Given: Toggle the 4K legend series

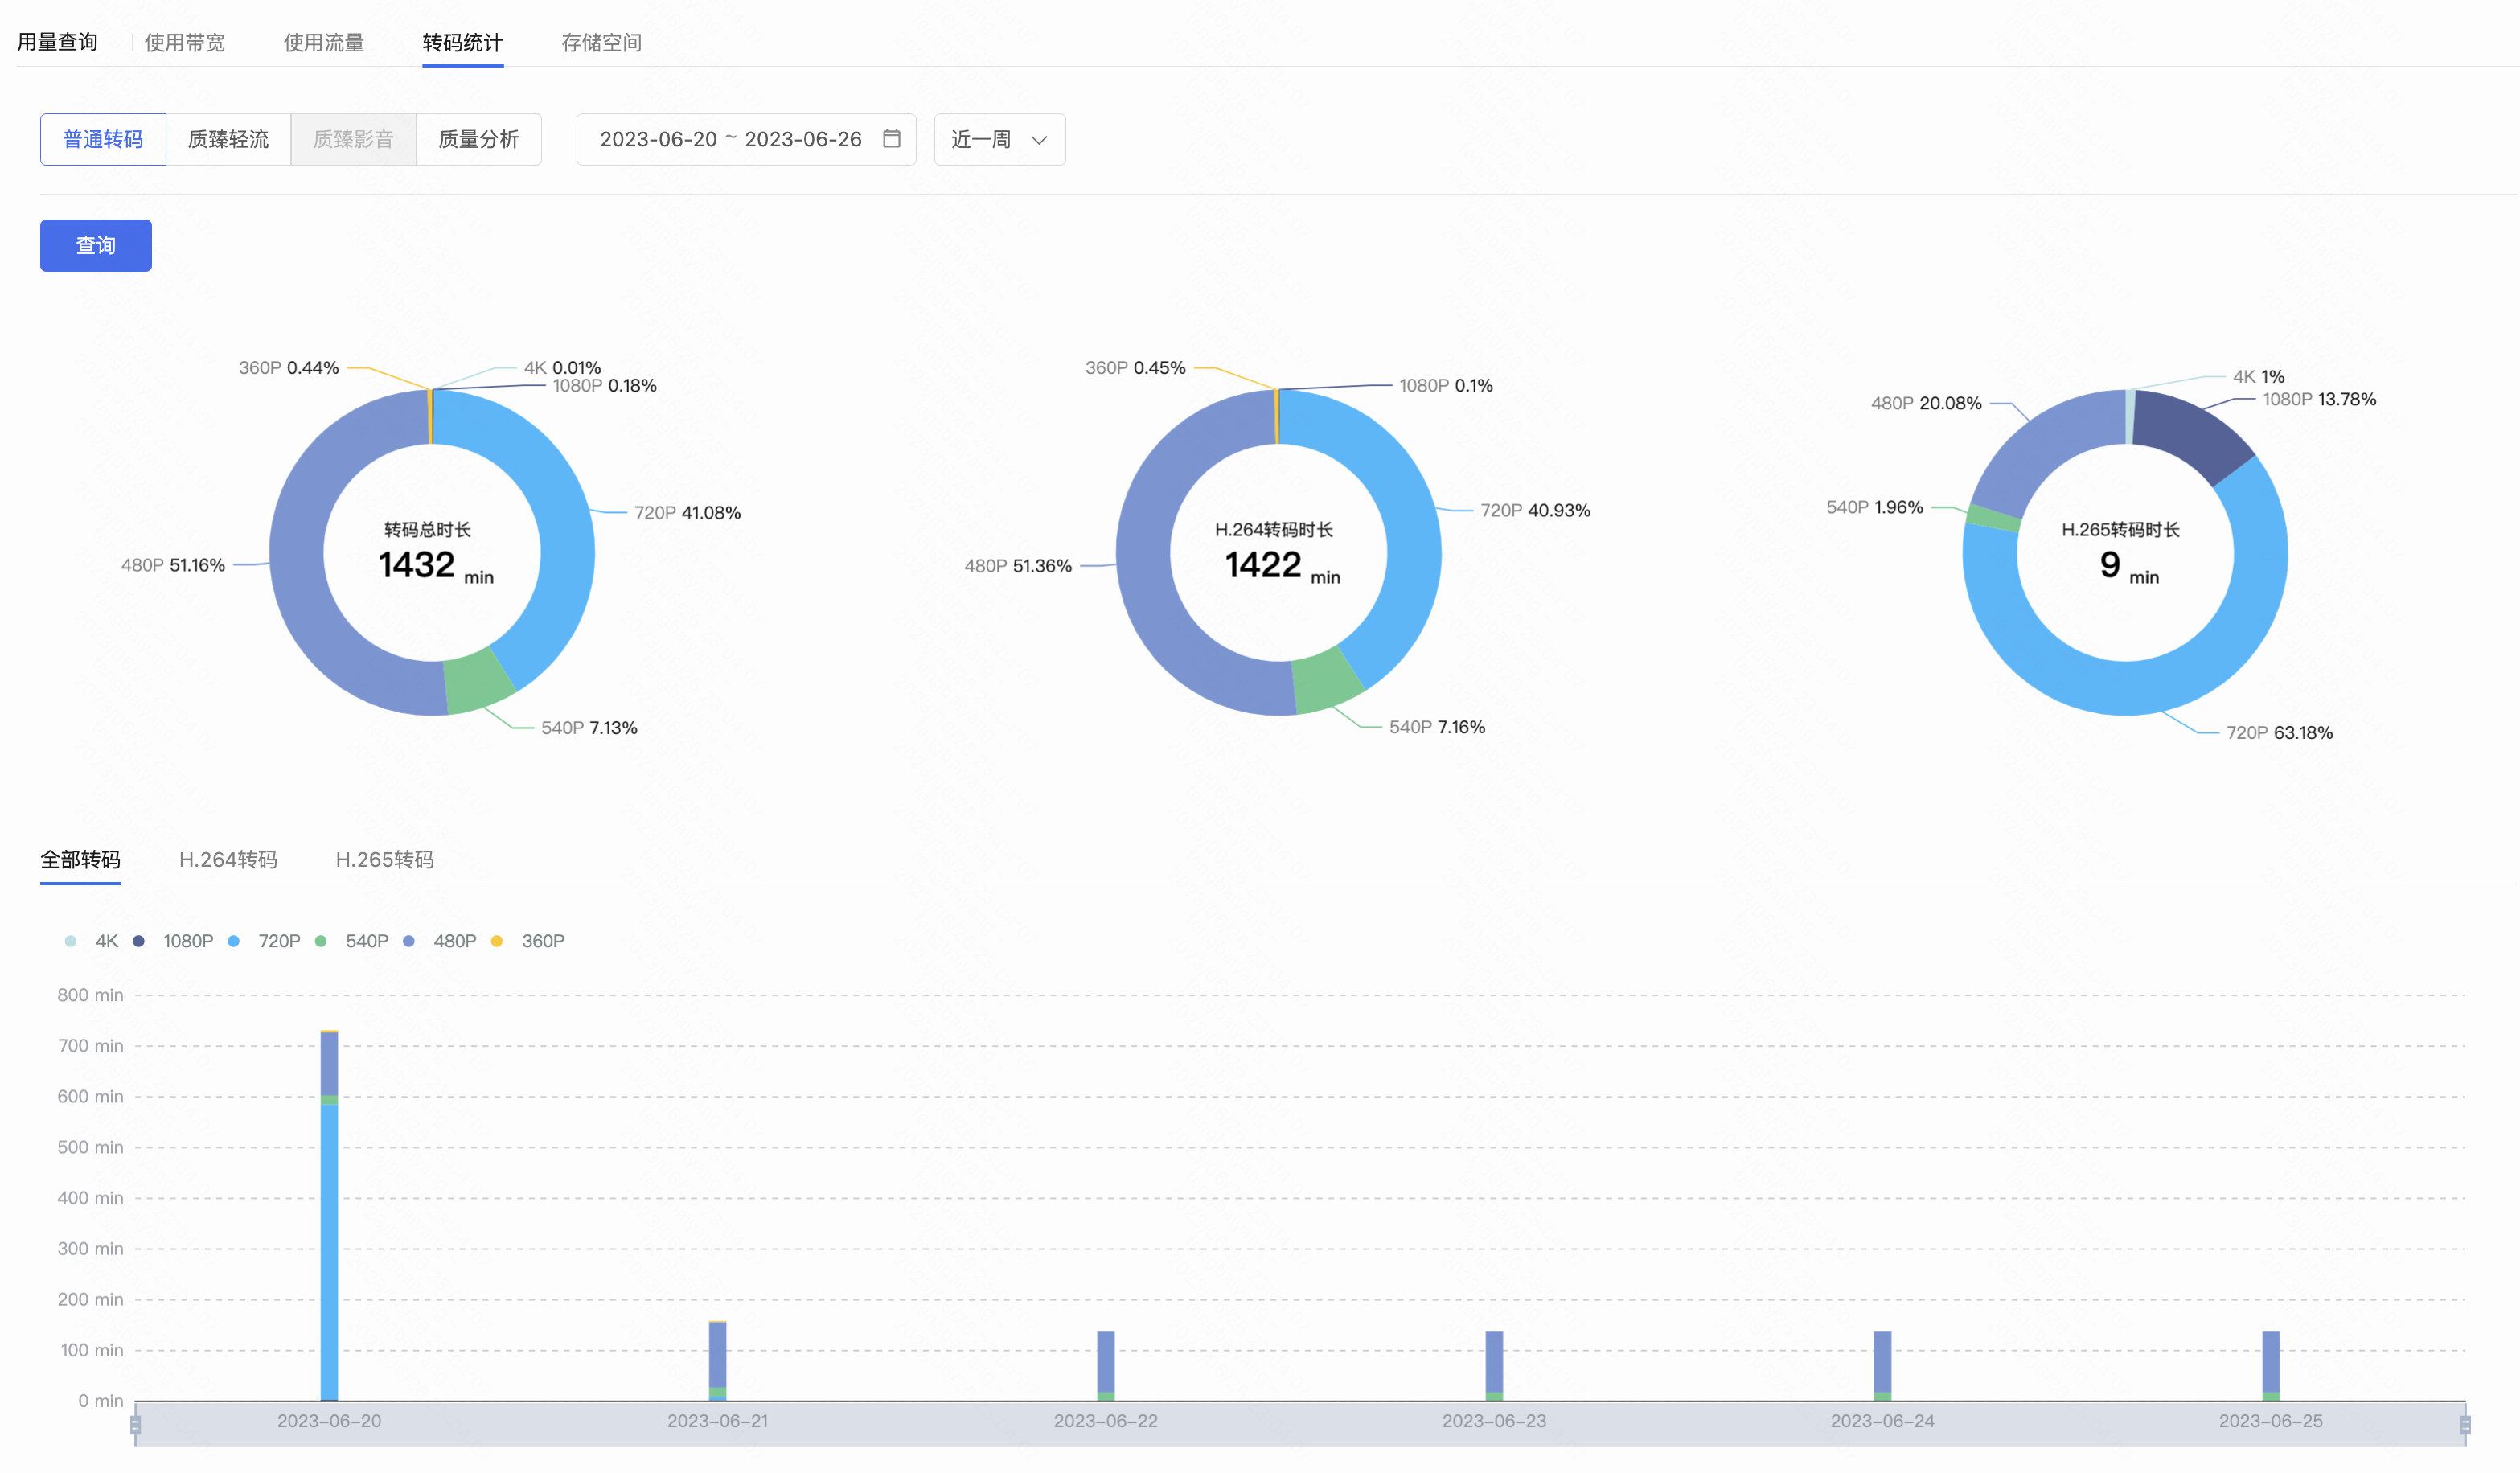Looking at the screenshot, I should [92, 941].
